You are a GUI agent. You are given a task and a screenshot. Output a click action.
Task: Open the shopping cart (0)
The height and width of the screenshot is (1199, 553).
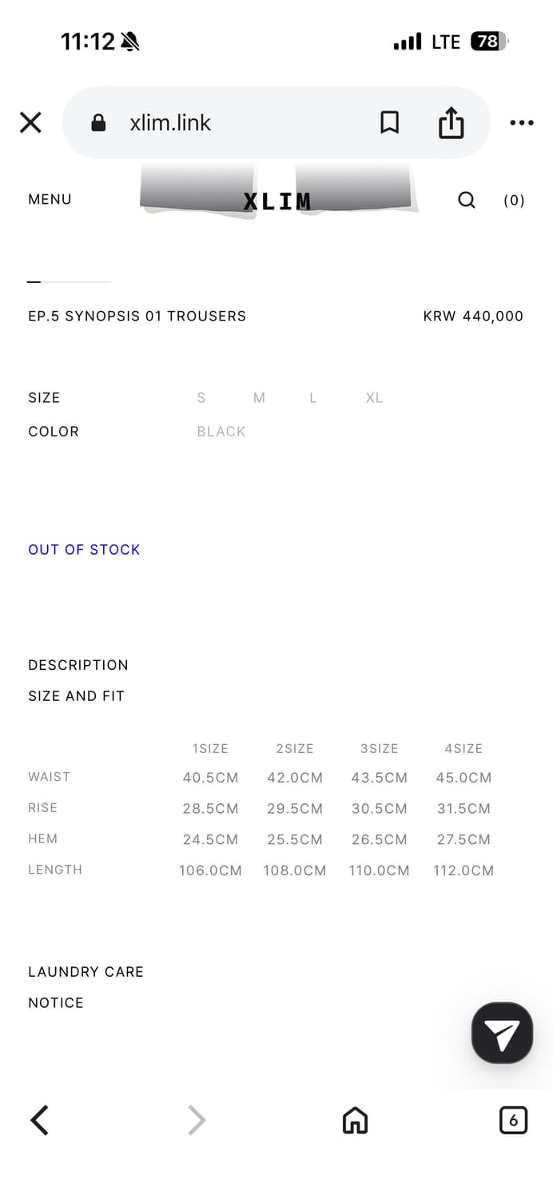(x=514, y=201)
